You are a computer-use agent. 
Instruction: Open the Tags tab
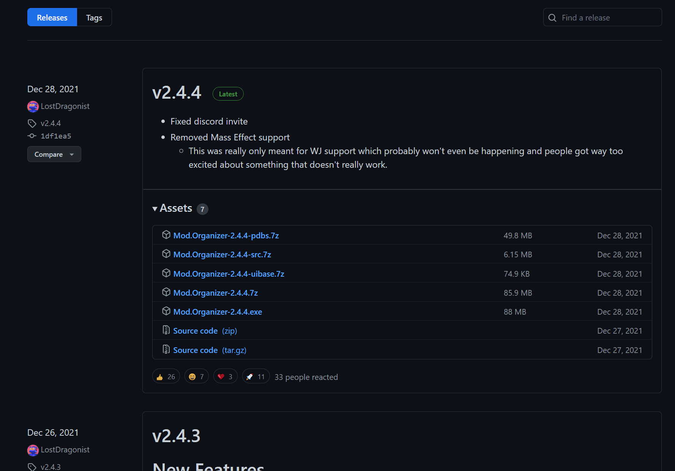pos(94,17)
